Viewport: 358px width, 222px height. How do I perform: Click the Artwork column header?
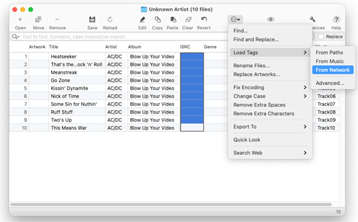tap(37, 47)
